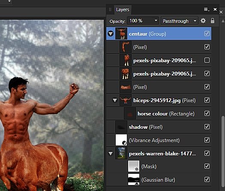
Task: Switch to the Layers tab
Action: (x=123, y=9)
